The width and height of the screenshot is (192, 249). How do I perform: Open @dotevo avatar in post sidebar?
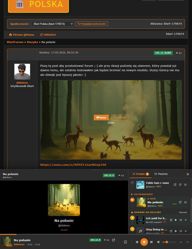click(x=22, y=72)
